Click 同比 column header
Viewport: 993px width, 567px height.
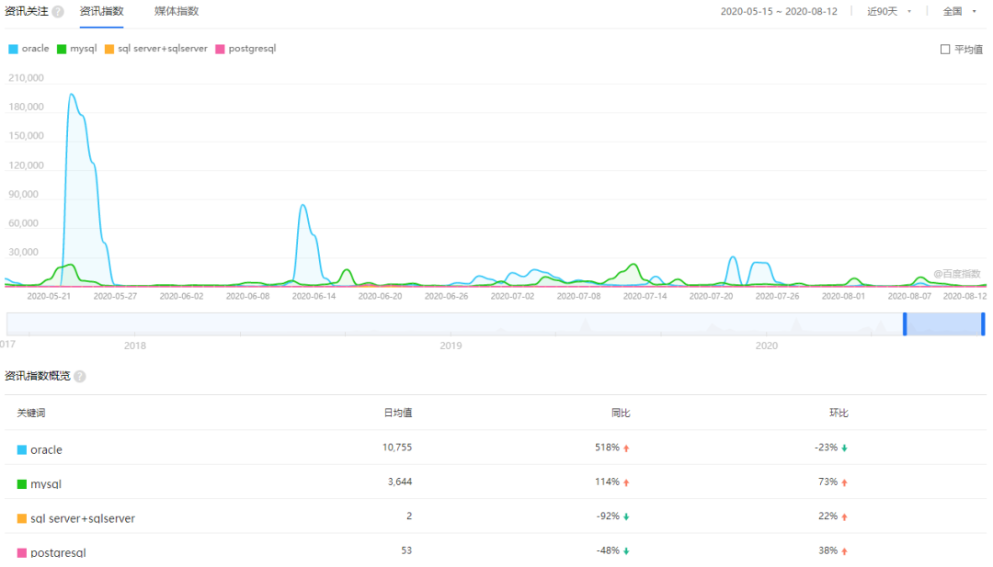(621, 414)
